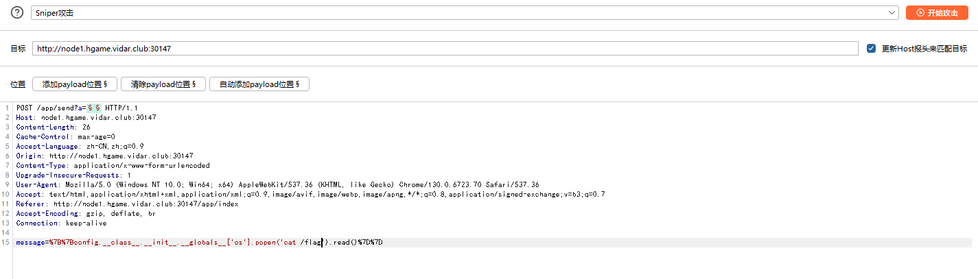Select the §§ payload marker in the POST line

point(94,108)
